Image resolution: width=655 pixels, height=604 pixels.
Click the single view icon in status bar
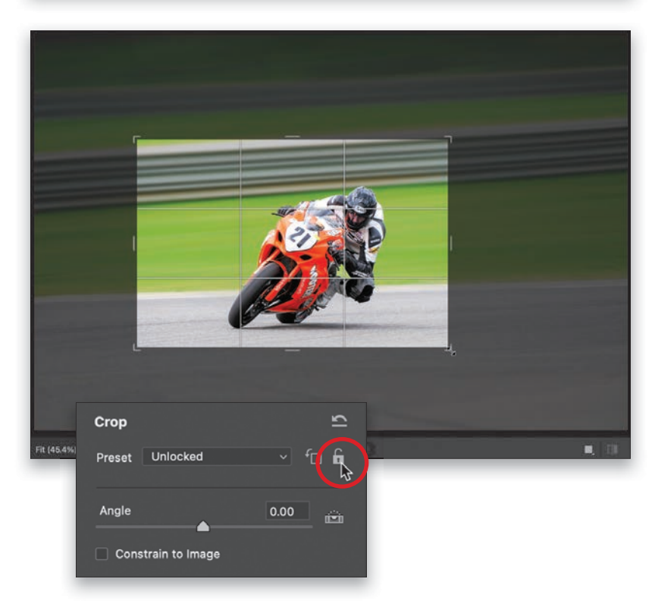pyautogui.click(x=588, y=450)
